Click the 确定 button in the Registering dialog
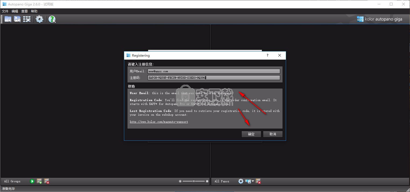 tap(251, 134)
